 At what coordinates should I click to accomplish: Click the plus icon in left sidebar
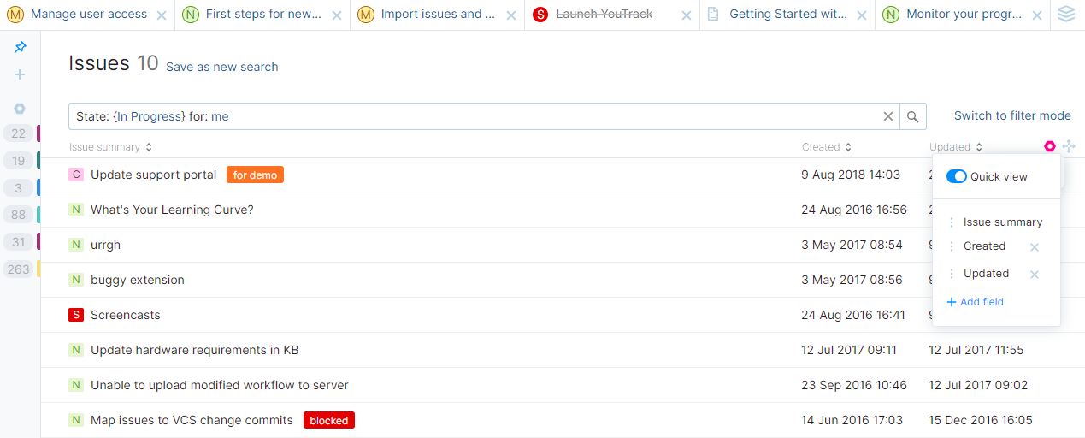[x=20, y=74]
